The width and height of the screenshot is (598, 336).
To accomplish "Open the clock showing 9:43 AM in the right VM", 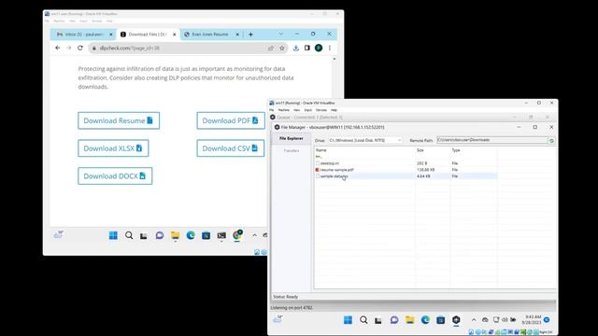I will [533, 319].
